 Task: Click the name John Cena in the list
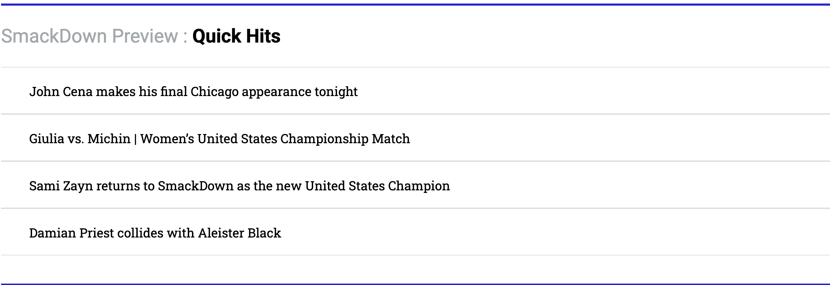pyautogui.click(x=61, y=91)
